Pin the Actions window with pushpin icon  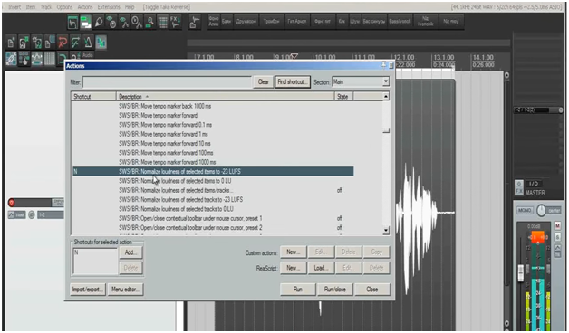[383, 65]
